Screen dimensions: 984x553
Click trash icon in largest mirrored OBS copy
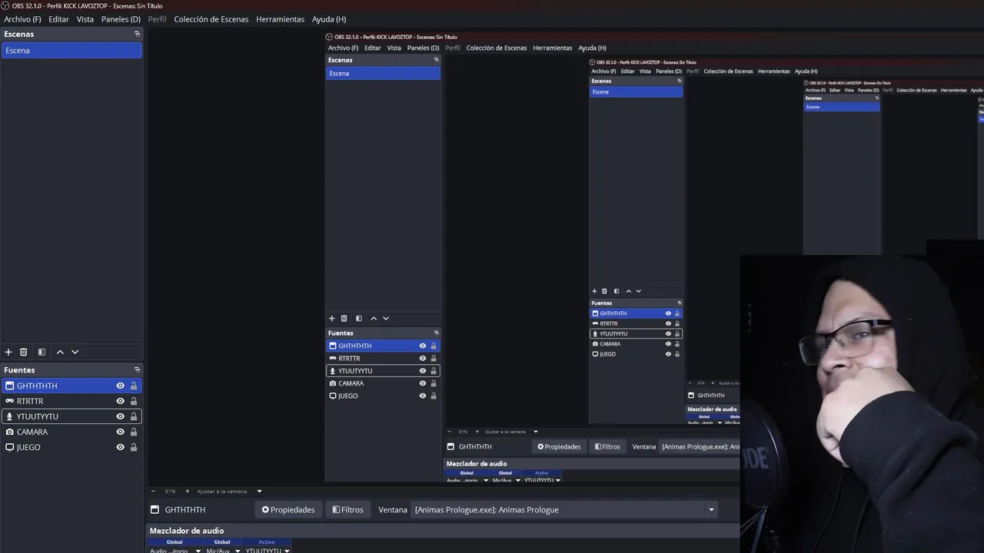click(344, 318)
